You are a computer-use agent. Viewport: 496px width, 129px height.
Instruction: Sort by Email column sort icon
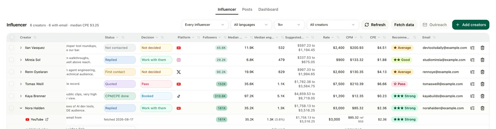(x=434, y=37)
